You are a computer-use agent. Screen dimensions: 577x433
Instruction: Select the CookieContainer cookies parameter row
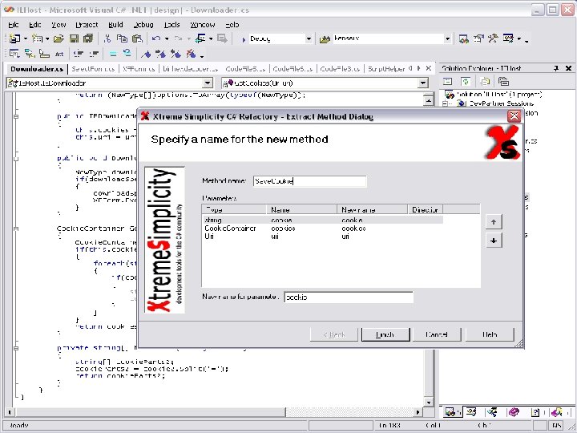click(x=322, y=229)
